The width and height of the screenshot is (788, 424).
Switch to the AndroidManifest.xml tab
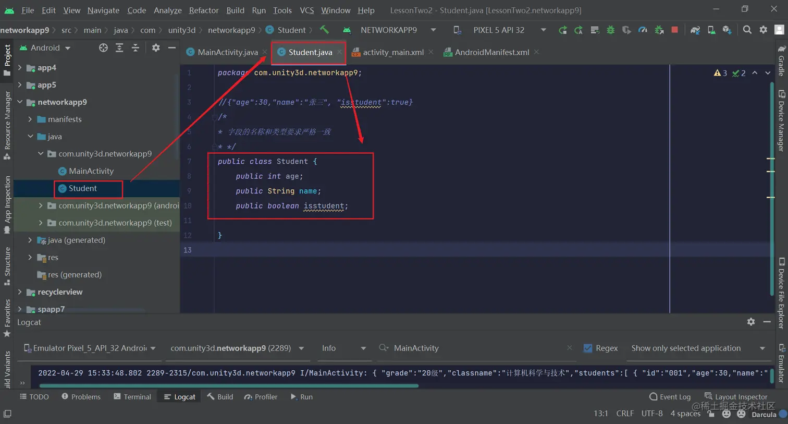tap(491, 52)
